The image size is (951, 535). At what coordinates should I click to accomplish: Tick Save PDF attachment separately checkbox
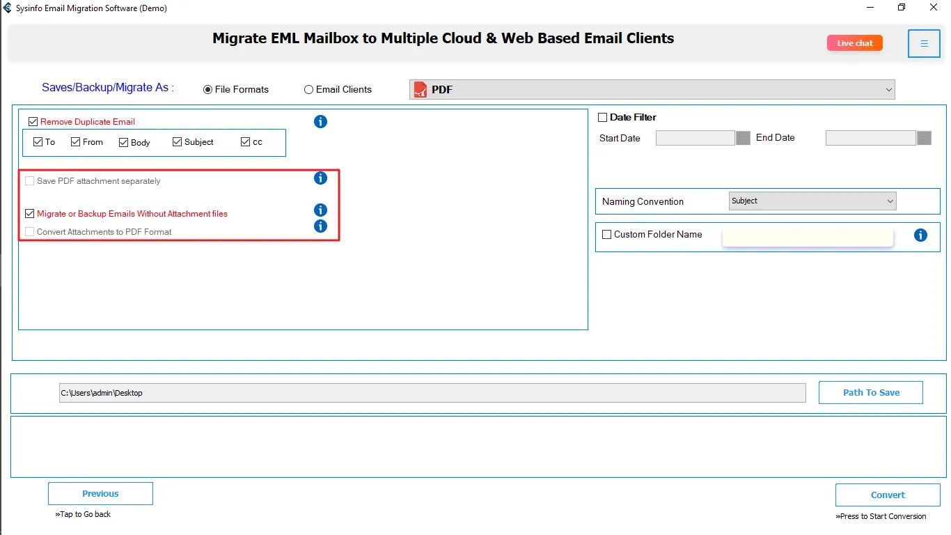[30, 181]
